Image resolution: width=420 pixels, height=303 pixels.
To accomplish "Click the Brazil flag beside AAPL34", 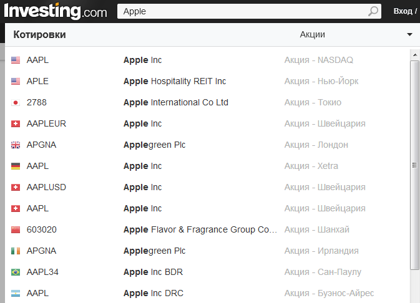I will click(16, 272).
